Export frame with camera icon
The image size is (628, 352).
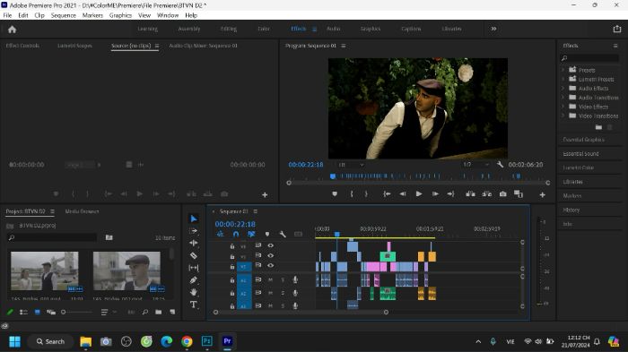pyautogui.click(x=502, y=194)
